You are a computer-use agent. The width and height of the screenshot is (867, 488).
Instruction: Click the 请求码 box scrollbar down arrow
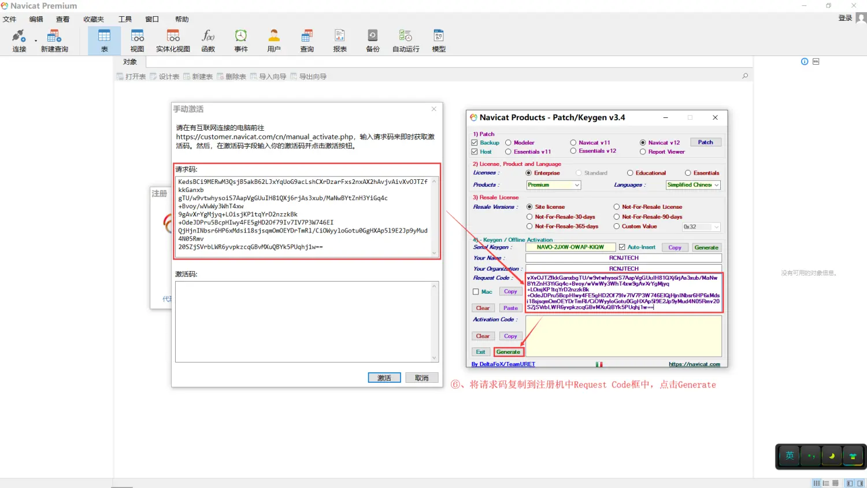[x=435, y=253]
